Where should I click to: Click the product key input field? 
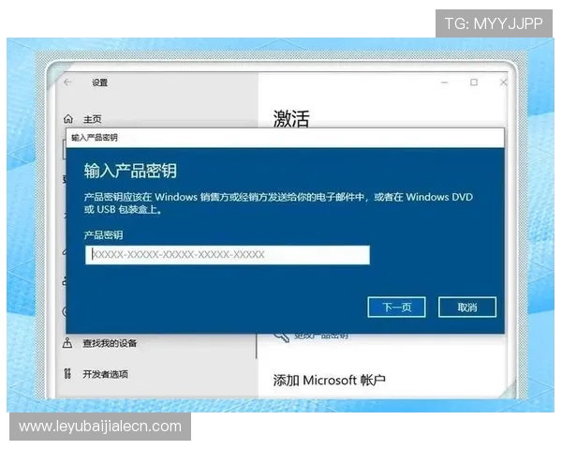[228, 255]
